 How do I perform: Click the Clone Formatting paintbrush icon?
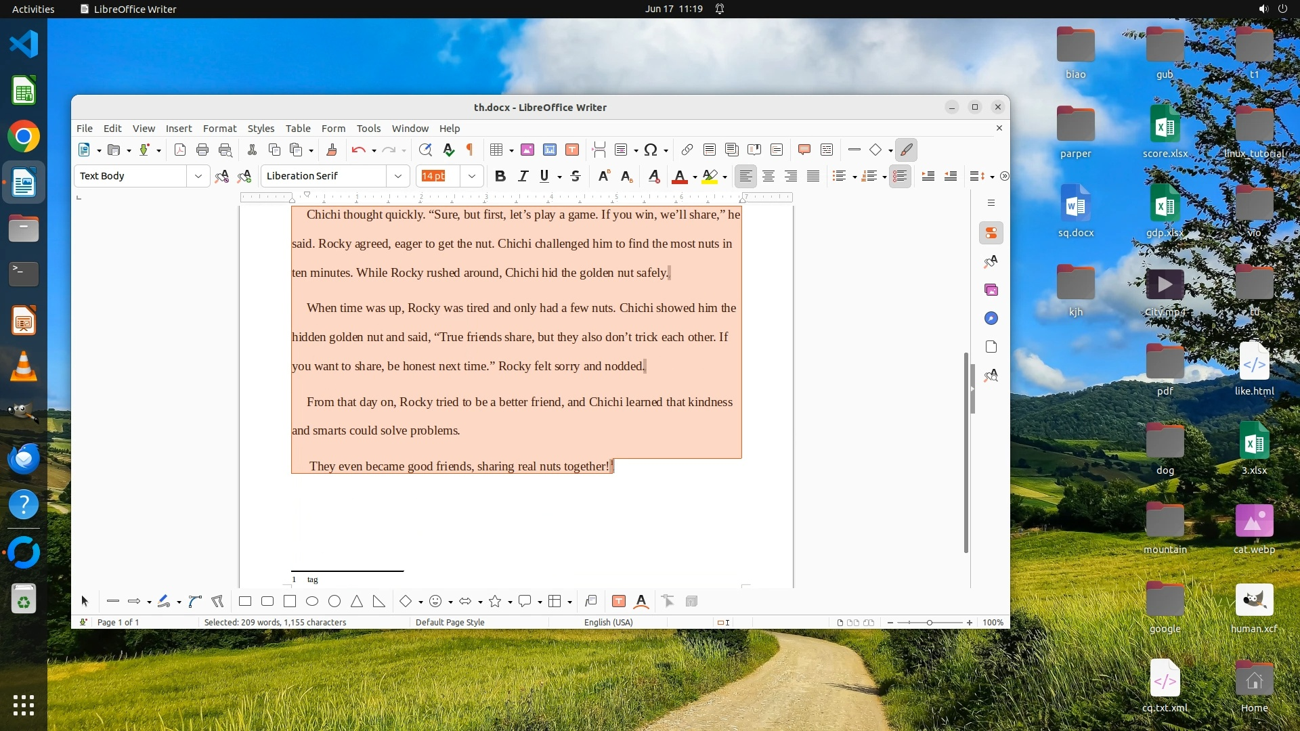pos(332,150)
